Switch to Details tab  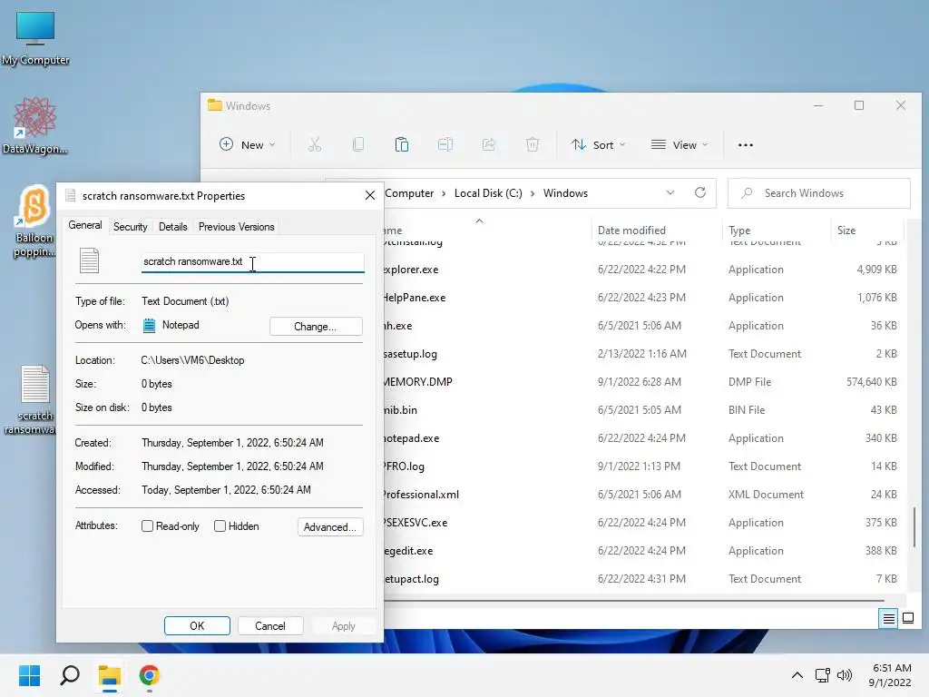(173, 227)
